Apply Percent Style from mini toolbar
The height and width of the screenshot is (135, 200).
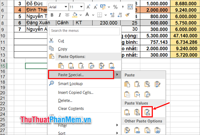click(115, 7)
